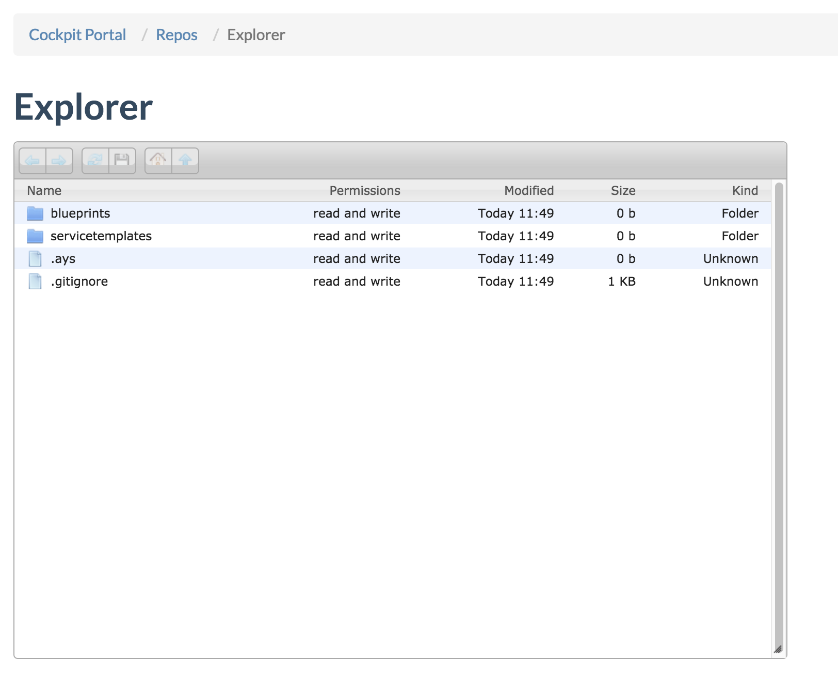Sort list by Kind column header
Screen dimensions: 838x692
tap(745, 191)
